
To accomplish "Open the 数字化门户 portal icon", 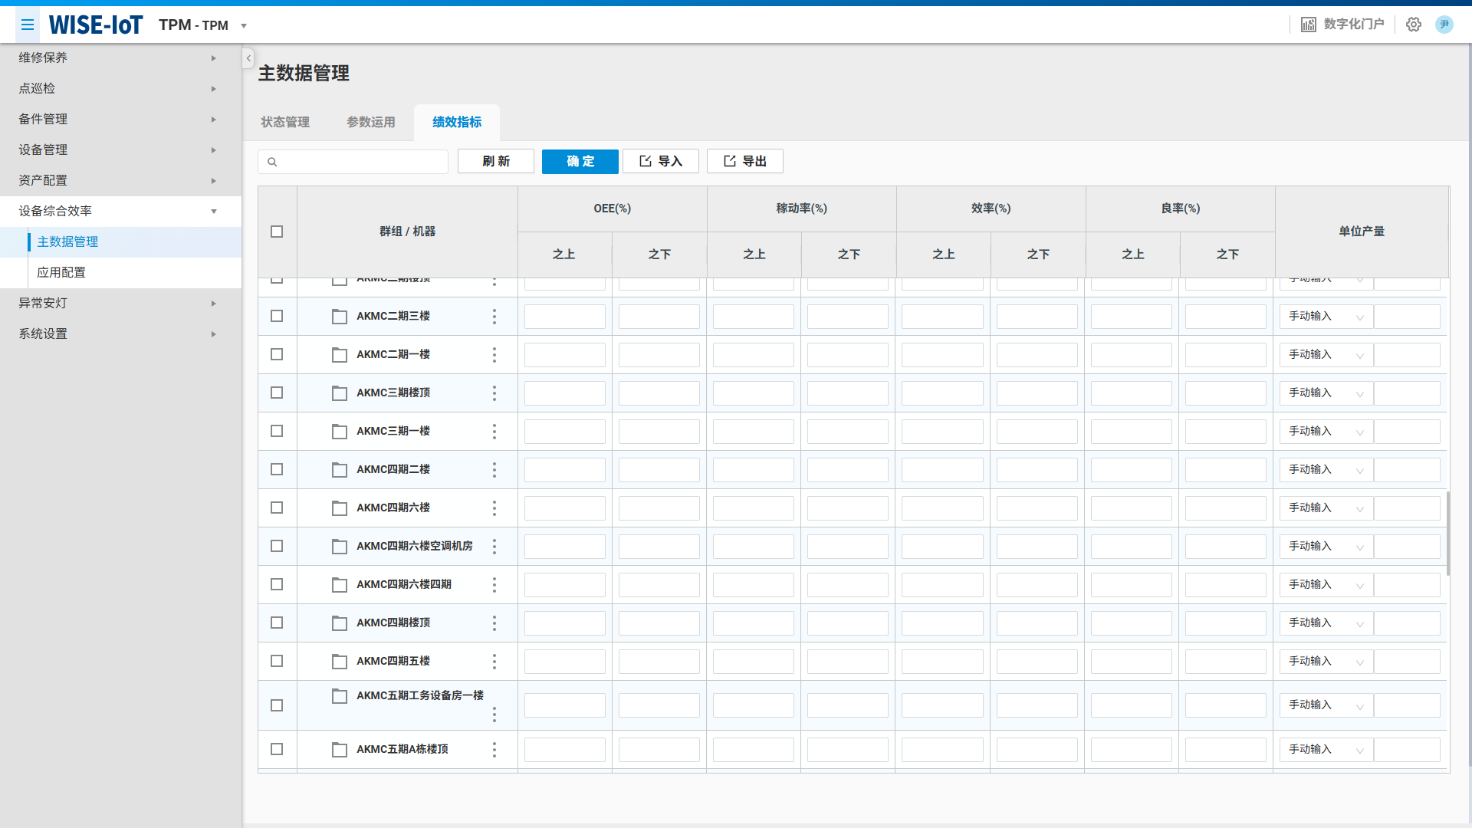I will point(1309,25).
